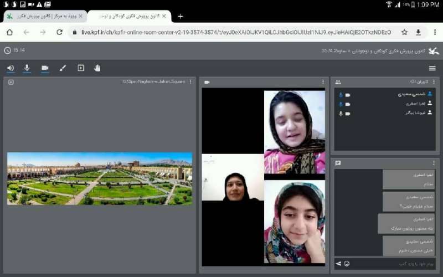The height and width of the screenshot is (277, 443).
Task: Open the chat panel's three-dot menu
Action: [x=434, y=163]
